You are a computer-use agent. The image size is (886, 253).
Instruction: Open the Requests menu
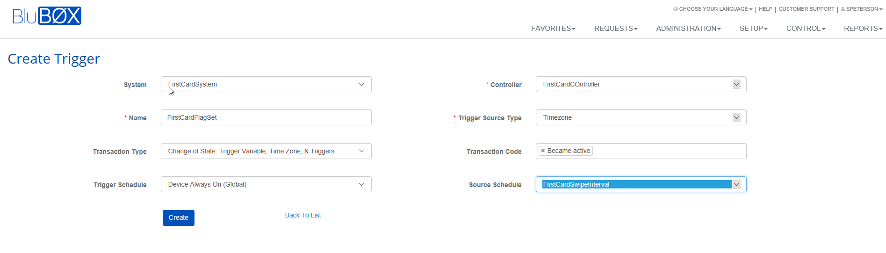click(x=616, y=29)
